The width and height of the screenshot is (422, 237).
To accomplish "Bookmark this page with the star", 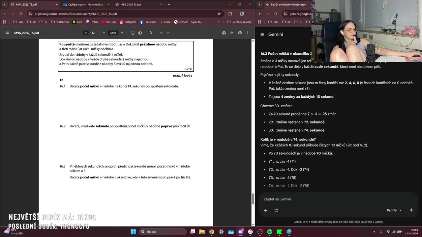I will coord(219,14).
